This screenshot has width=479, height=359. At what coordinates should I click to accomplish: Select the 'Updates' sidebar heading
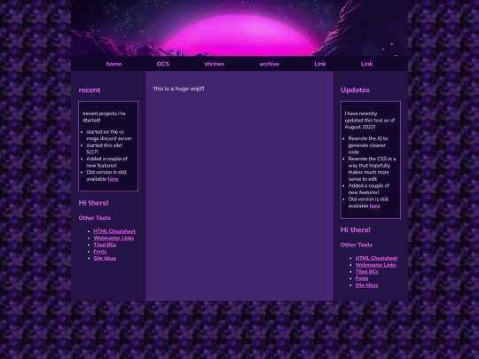pos(355,90)
